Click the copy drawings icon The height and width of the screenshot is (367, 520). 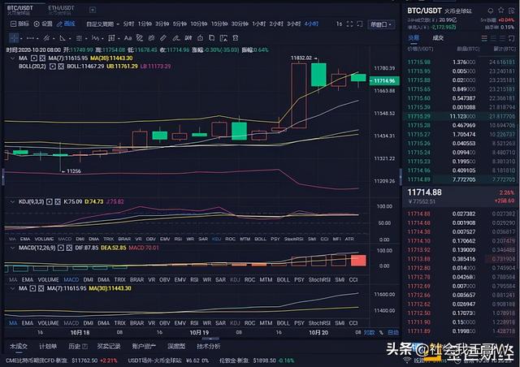(211, 38)
